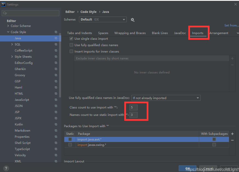Click the class count import field
Screen dimensions: 239x172
(x=134, y=107)
